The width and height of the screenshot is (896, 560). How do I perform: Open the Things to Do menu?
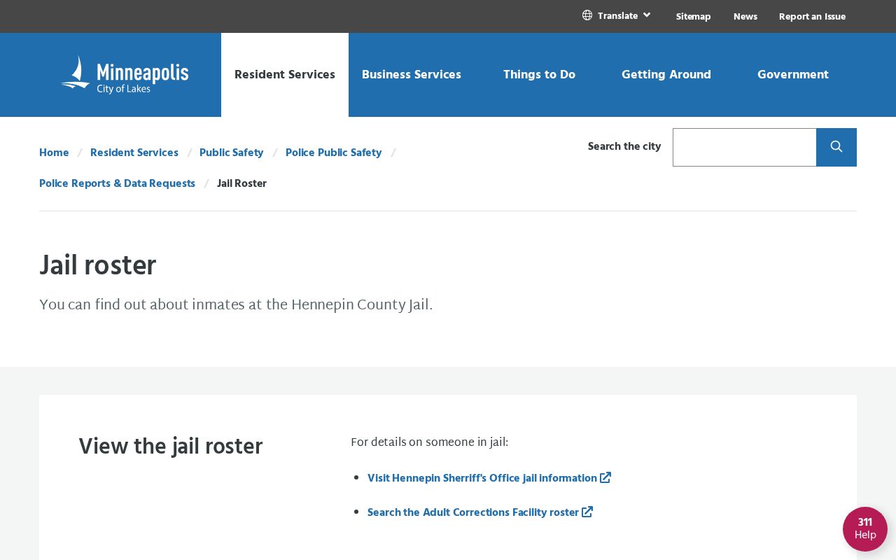pyautogui.click(x=539, y=75)
